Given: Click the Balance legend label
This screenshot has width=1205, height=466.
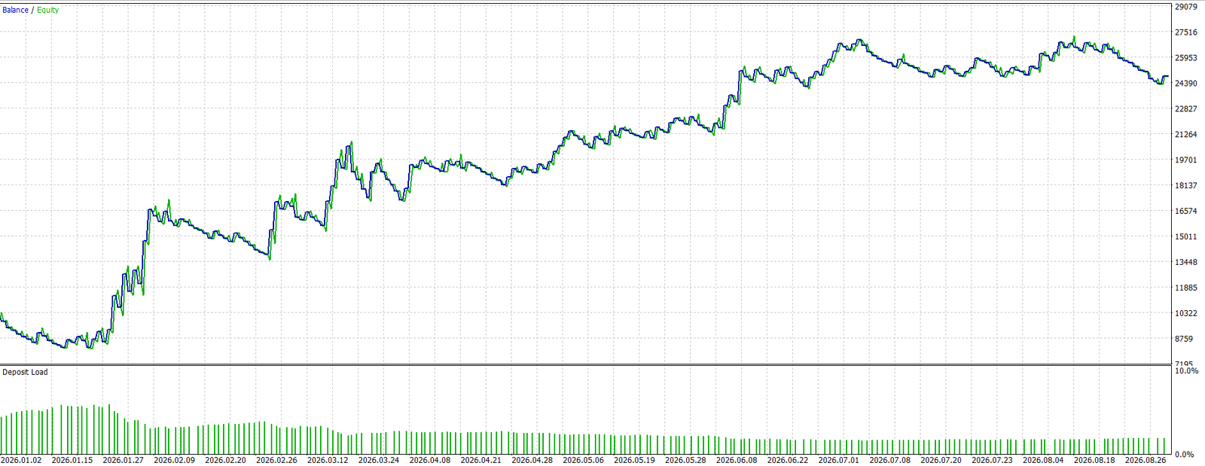Looking at the screenshot, I should (15, 10).
